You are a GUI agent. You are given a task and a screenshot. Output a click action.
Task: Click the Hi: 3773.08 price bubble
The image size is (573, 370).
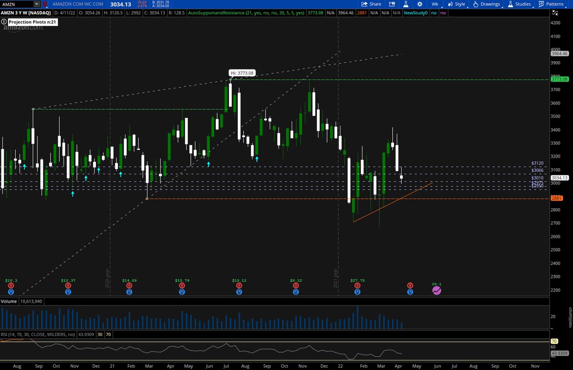click(243, 73)
